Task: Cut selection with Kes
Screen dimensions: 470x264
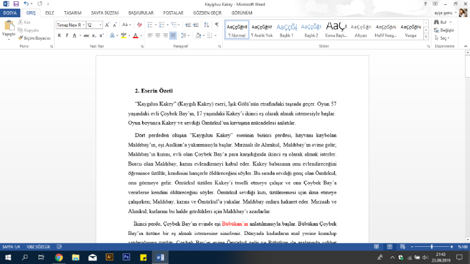Action: [24, 22]
